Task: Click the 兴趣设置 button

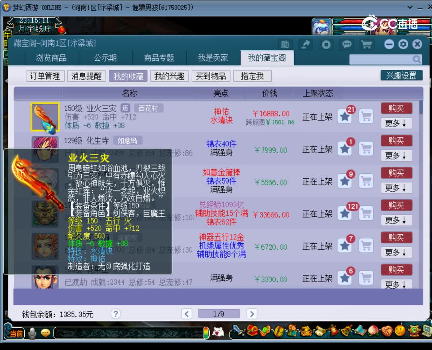Action: [401, 75]
